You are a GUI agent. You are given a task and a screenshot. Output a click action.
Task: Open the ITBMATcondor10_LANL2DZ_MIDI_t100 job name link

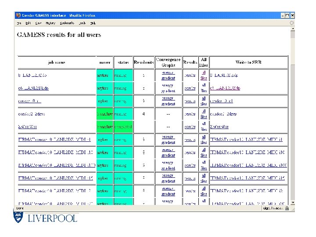pos(57,165)
